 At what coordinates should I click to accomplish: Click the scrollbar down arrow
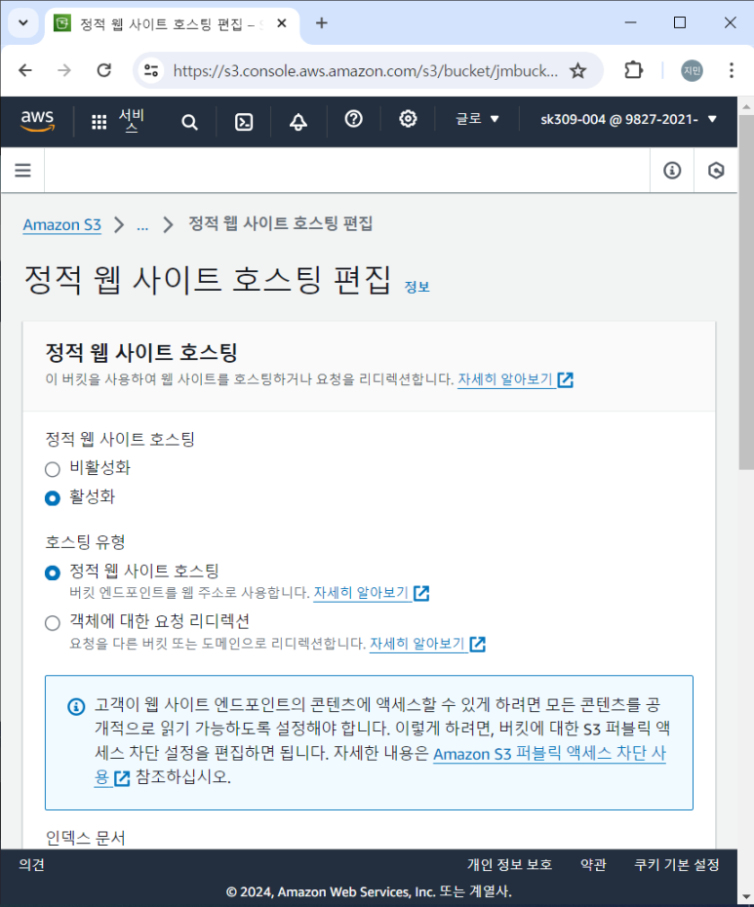(x=746, y=898)
